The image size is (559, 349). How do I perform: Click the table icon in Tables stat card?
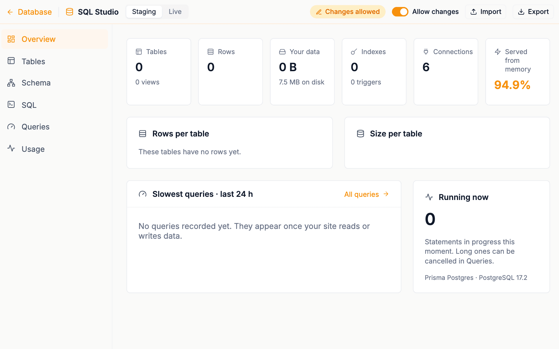point(139,52)
